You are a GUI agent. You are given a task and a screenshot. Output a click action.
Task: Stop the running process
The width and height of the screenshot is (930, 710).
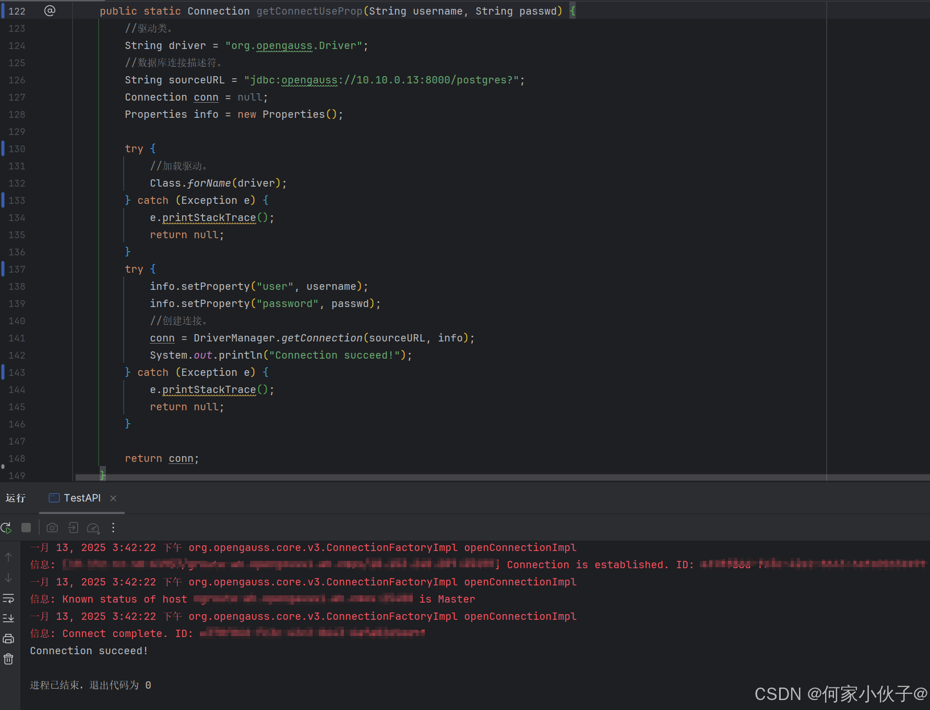click(26, 528)
